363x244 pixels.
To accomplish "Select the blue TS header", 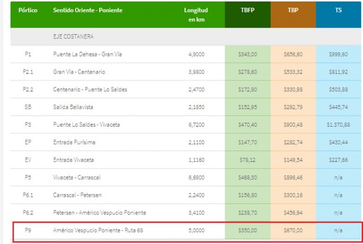I will pyautogui.click(x=338, y=10).
